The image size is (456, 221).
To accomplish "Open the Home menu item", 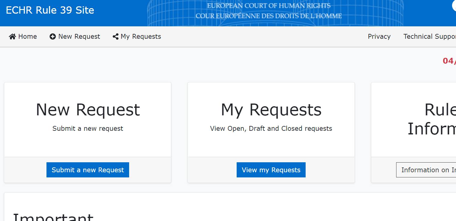I will pyautogui.click(x=23, y=37).
